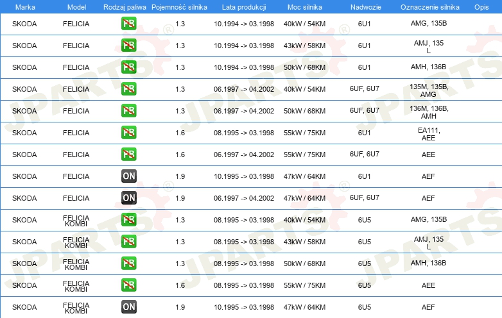Click the petrol icon in the 135M, 135B, AMG row
This screenshot has height=318, width=502.
(x=128, y=89)
